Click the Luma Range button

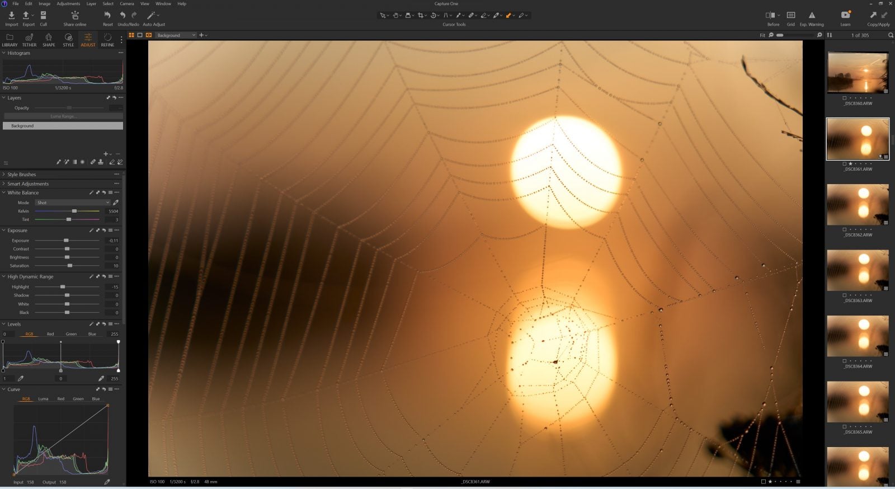[63, 116]
